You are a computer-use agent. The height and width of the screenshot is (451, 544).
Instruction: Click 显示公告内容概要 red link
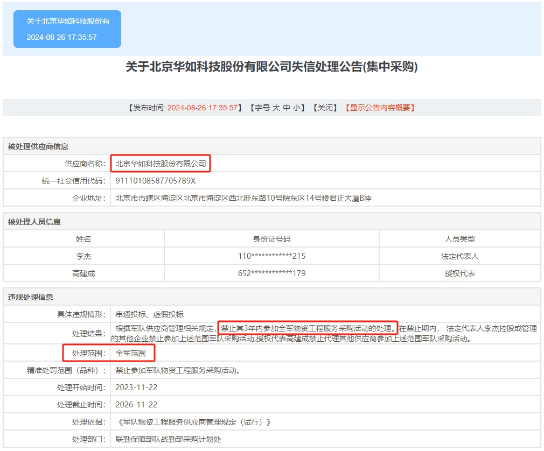coord(380,108)
